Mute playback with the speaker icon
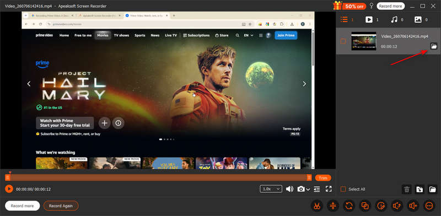441x216 pixels. pyautogui.click(x=289, y=189)
